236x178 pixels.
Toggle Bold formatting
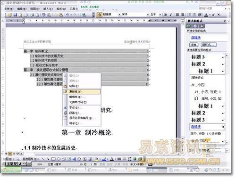(x=166, y=15)
